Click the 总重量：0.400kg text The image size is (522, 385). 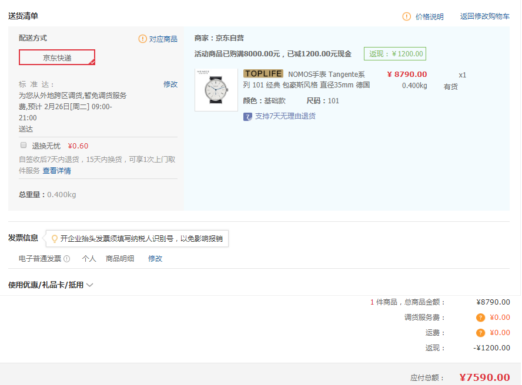click(47, 194)
